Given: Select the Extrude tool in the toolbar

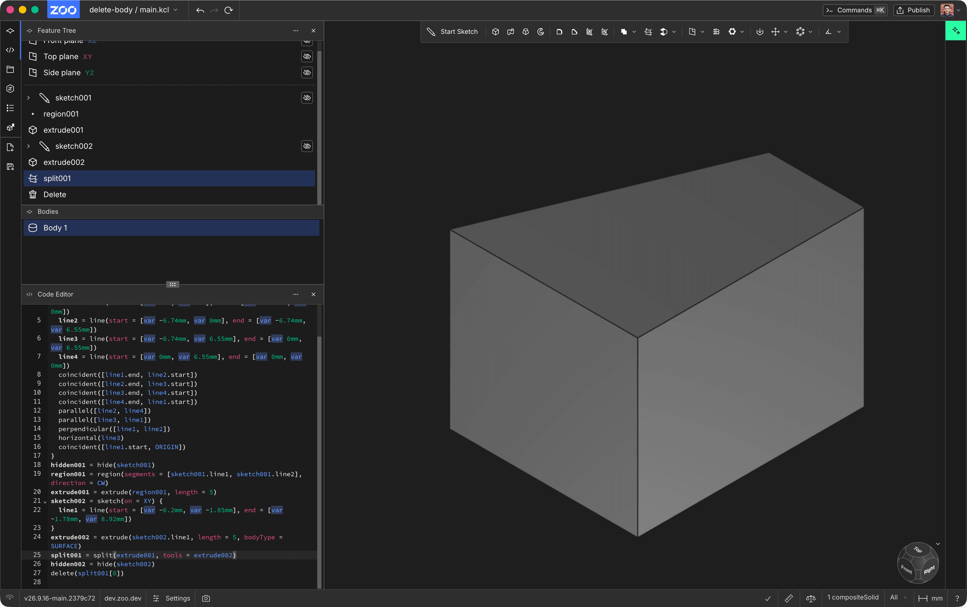Looking at the screenshot, I should pos(495,32).
